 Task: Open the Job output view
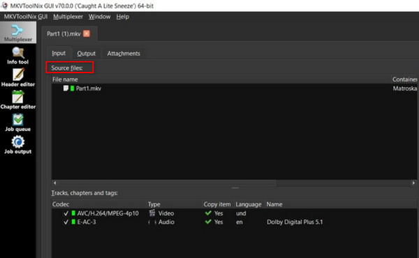coord(18,145)
